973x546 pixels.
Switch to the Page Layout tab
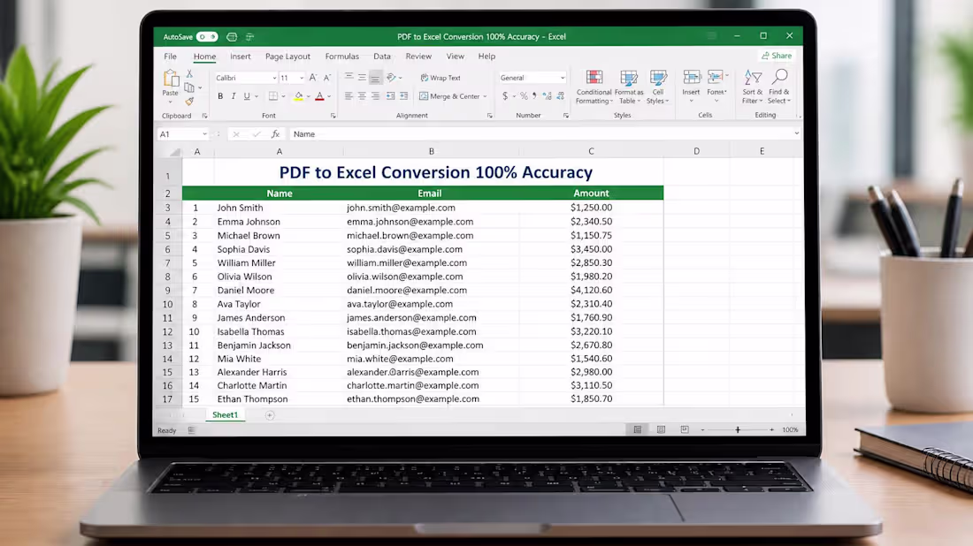click(287, 57)
